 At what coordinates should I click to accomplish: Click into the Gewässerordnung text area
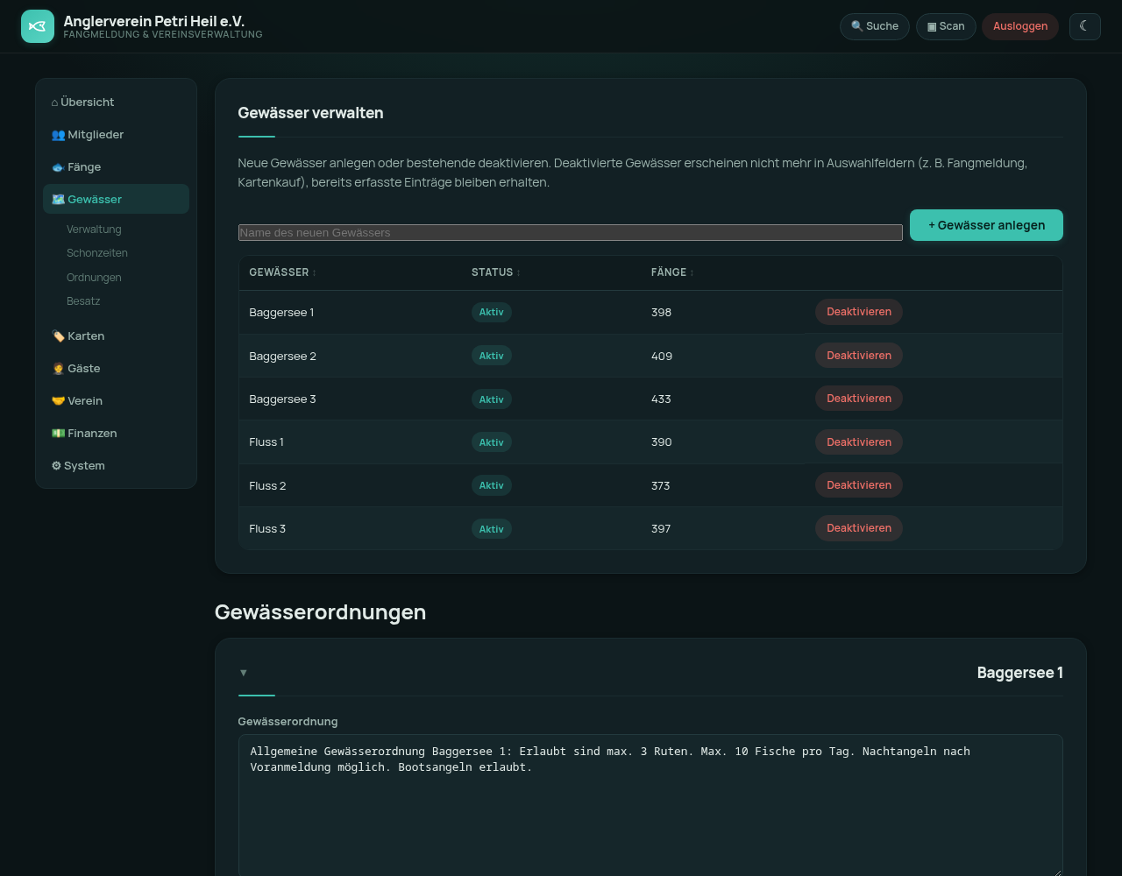[x=650, y=806]
